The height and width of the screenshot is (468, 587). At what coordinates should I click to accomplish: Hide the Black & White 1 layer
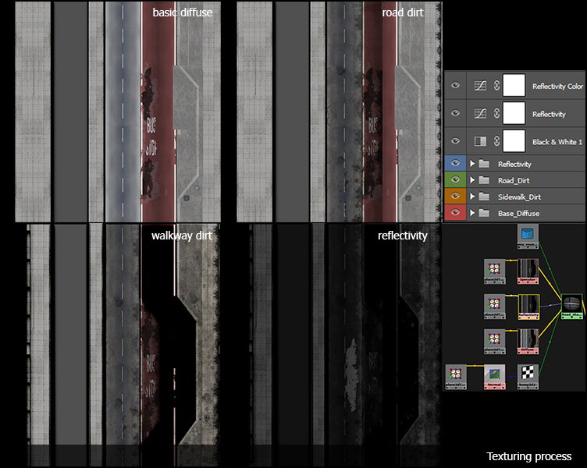[456, 141]
